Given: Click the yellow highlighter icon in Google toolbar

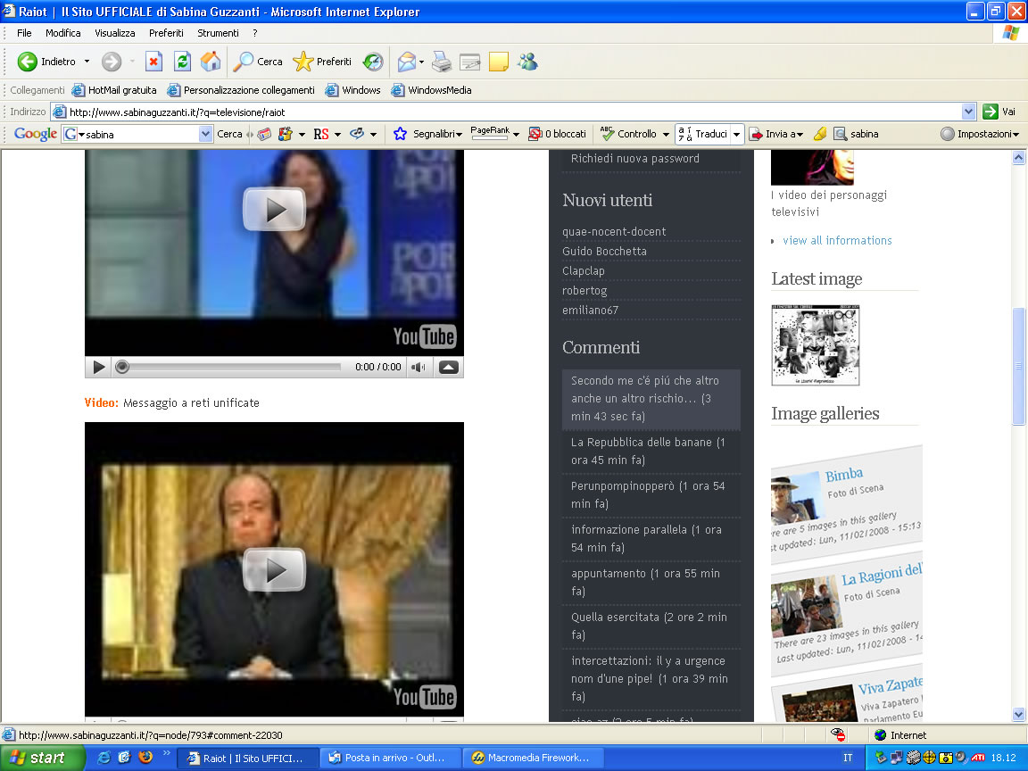Looking at the screenshot, I should coord(820,134).
